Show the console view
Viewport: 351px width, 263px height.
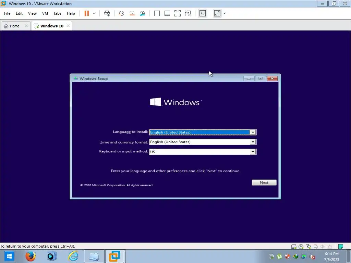coord(203,13)
